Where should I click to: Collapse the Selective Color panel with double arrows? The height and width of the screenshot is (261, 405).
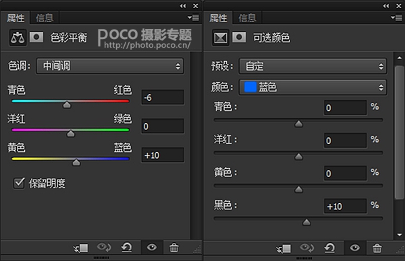coord(386,5)
